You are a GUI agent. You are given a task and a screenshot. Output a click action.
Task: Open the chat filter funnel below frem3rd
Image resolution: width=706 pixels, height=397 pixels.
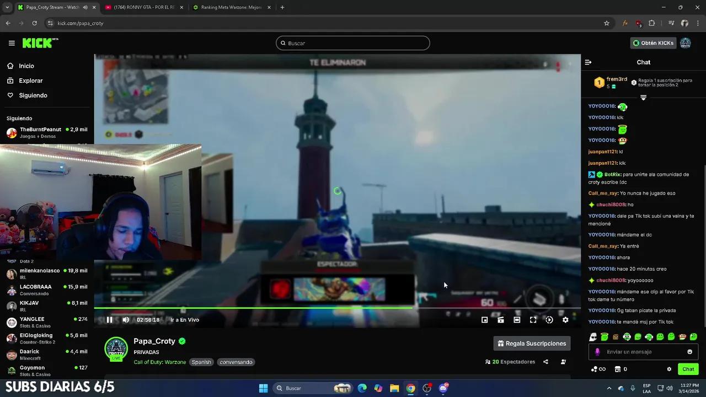643,97
